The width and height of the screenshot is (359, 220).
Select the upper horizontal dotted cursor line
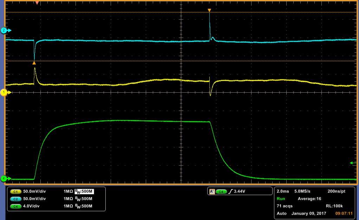181,12
